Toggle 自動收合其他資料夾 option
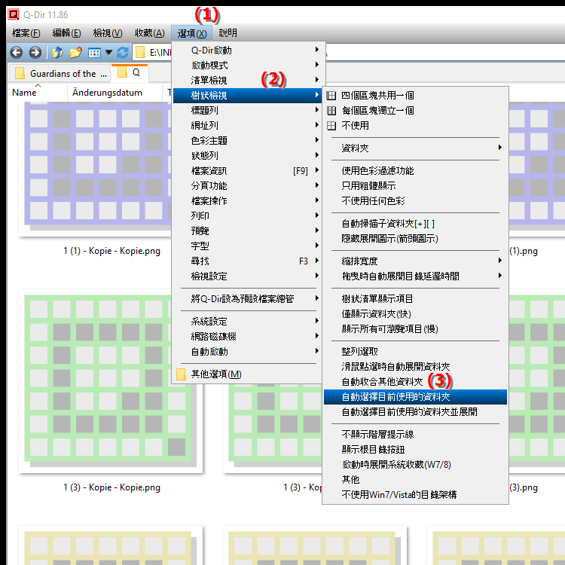The width and height of the screenshot is (565, 565). click(x=415, y=382)
